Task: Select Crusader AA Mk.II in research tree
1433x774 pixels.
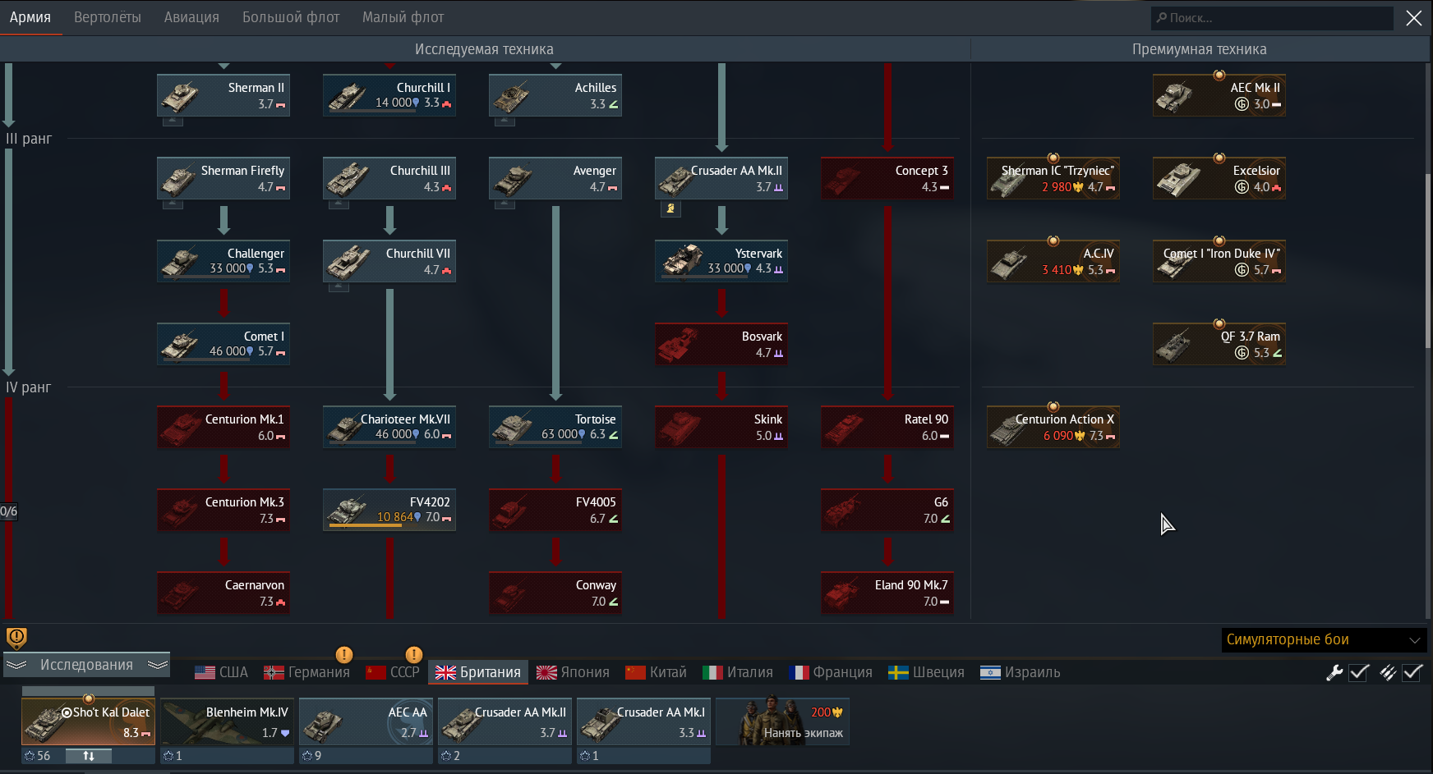Action: tap(721, 178)
